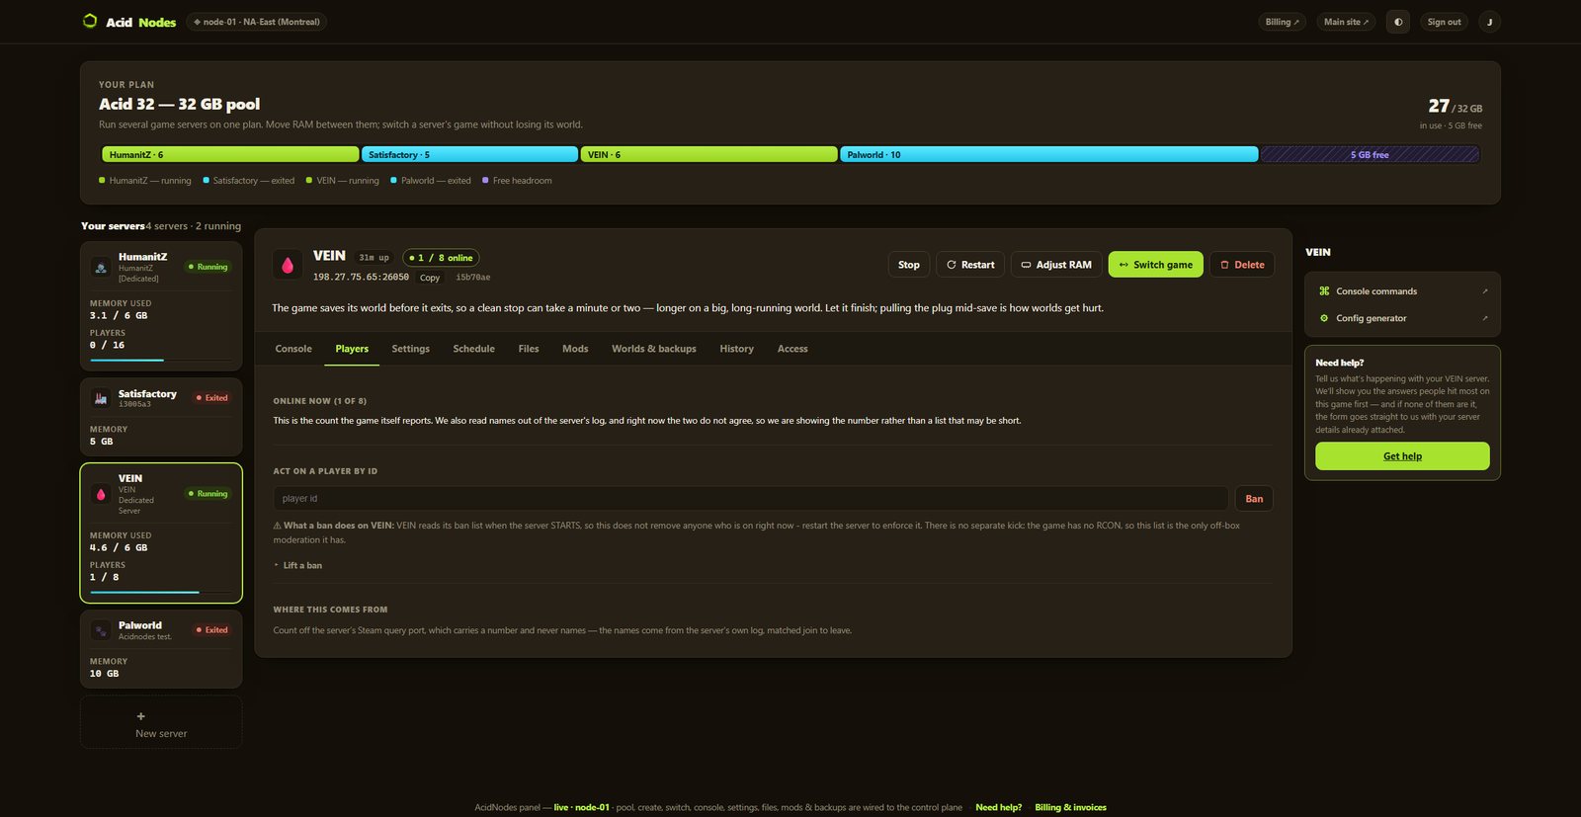Click the HumanitZ server card game icon
Image resolution: width=1581 pixels, height=817 pixels.
click(101, 267)
